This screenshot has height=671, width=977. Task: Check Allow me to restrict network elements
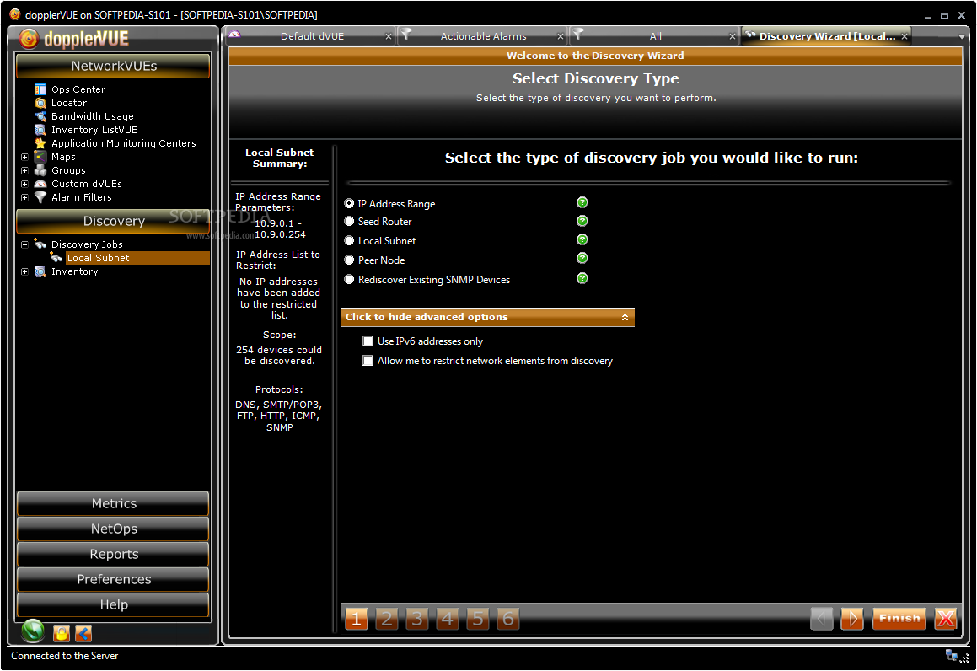(x=368, y=361)
